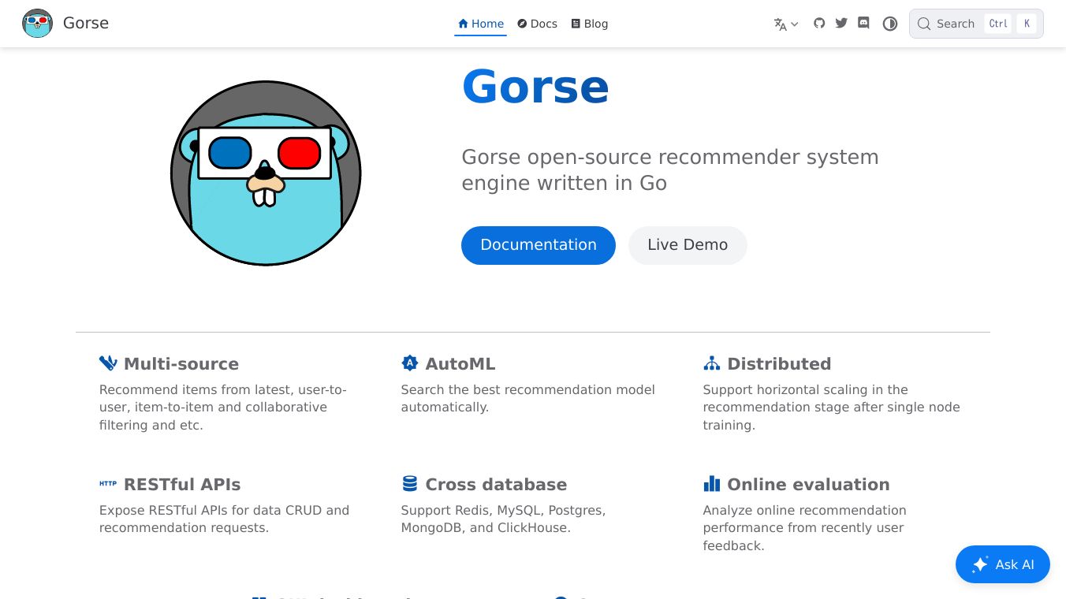Open the Ask AI button
The image size is (1066, 599).
pos(1003,564)
